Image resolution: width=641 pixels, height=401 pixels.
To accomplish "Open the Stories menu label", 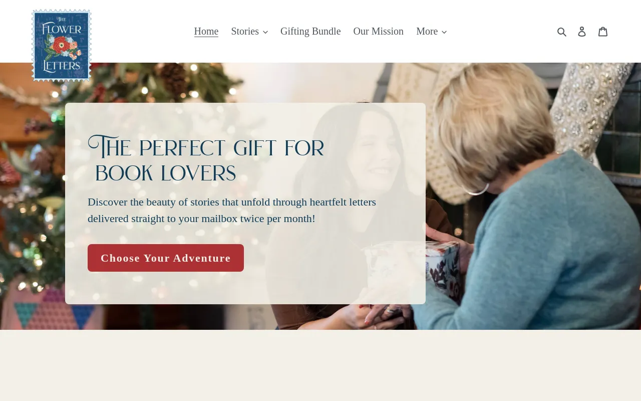I will pos(245,31).
